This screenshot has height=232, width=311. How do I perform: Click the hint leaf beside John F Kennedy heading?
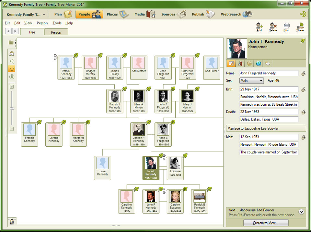click(x=303, y=41)
